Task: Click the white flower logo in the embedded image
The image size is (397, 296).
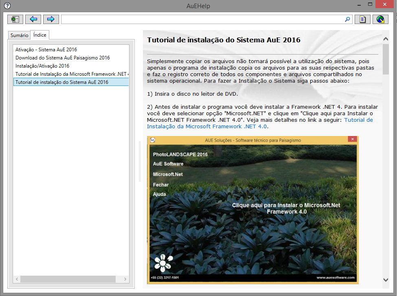Action: tap(163, 263)
